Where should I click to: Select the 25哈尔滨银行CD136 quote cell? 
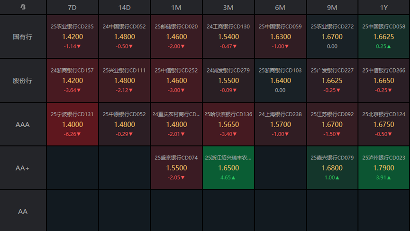tap(228, 124)
